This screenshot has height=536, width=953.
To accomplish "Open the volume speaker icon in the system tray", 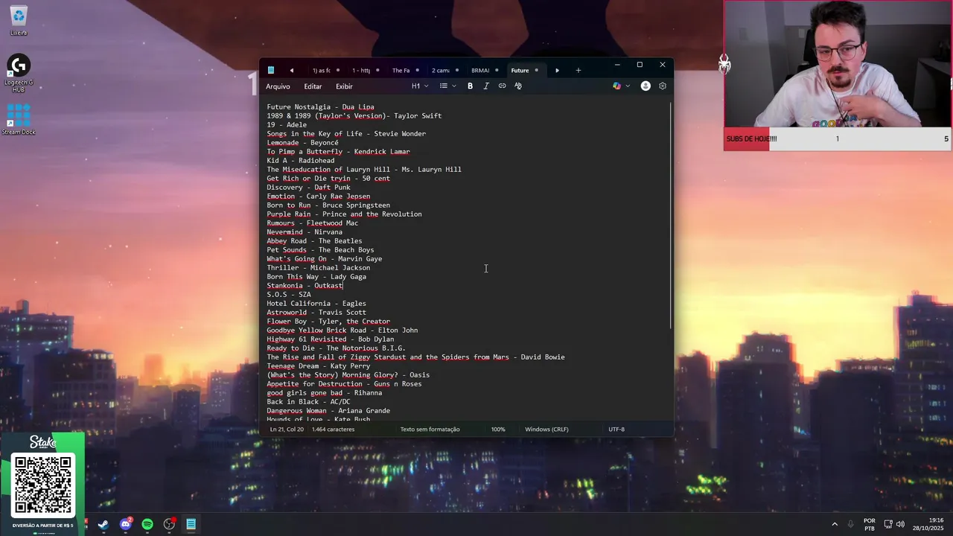I will click(x=901, y=524).
